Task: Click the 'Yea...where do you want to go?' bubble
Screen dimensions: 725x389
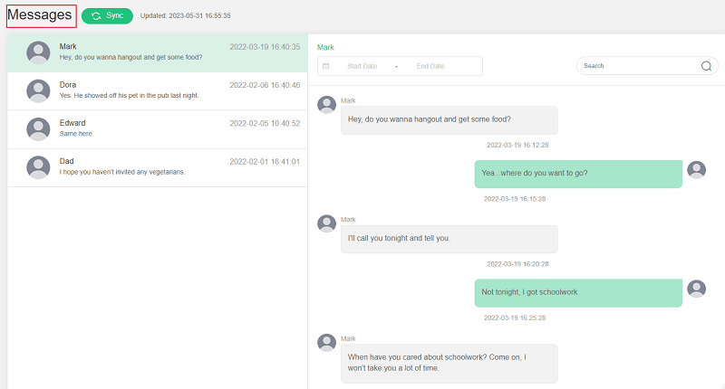Action: tap(578, 174)
